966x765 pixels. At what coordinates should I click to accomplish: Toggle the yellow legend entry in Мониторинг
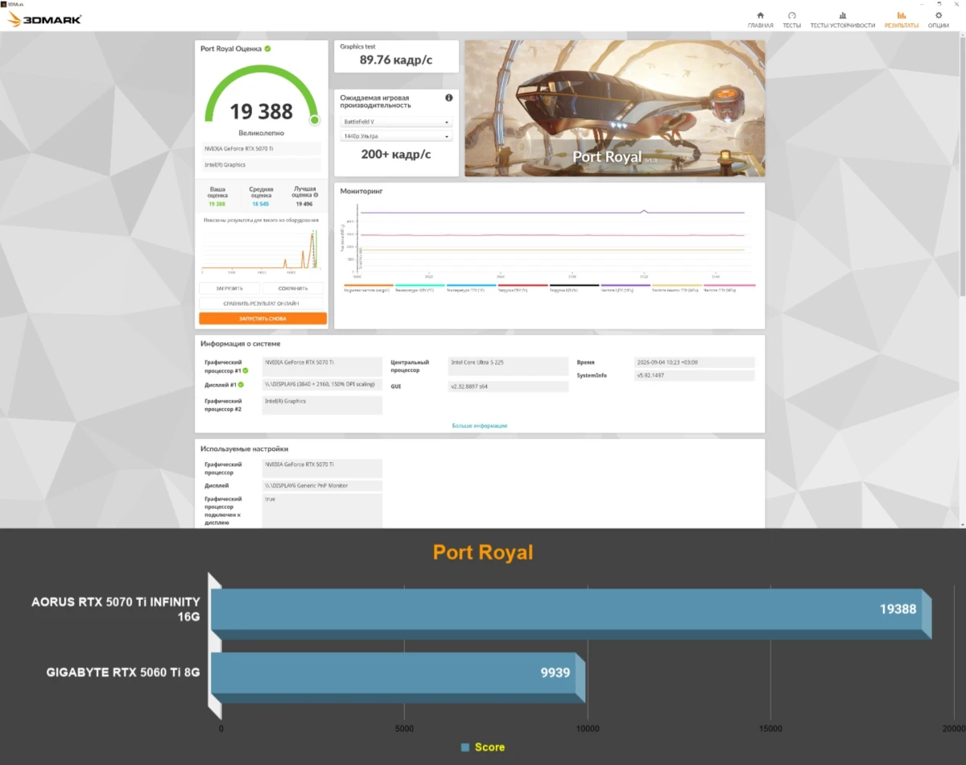pyautogui.click(x=677, y=287)
